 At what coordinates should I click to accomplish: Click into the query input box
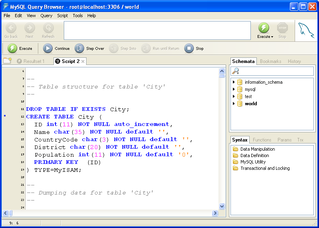[157, 31]
